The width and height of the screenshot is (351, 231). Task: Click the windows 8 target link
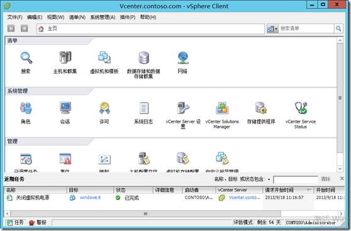pos(90,198)
